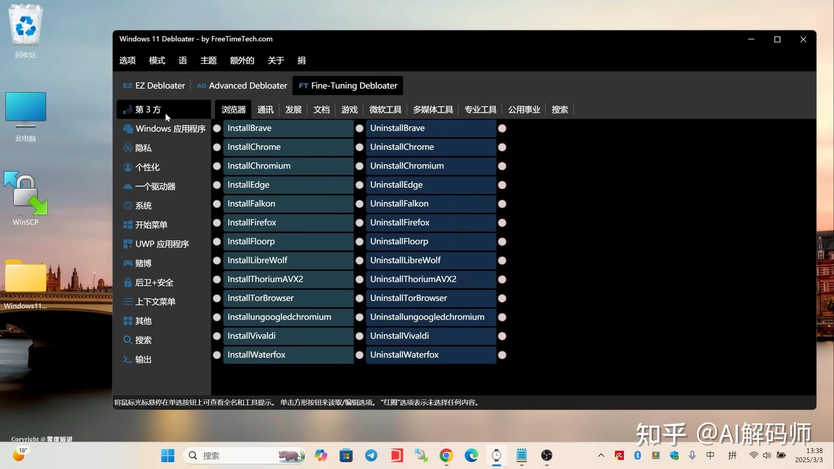
Task: Open the 输出 (Output) sidebar panel
Action: [143, 359]
